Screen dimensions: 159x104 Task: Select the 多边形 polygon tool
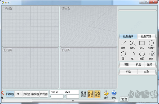pyautogui.click(x=151, y=45)
